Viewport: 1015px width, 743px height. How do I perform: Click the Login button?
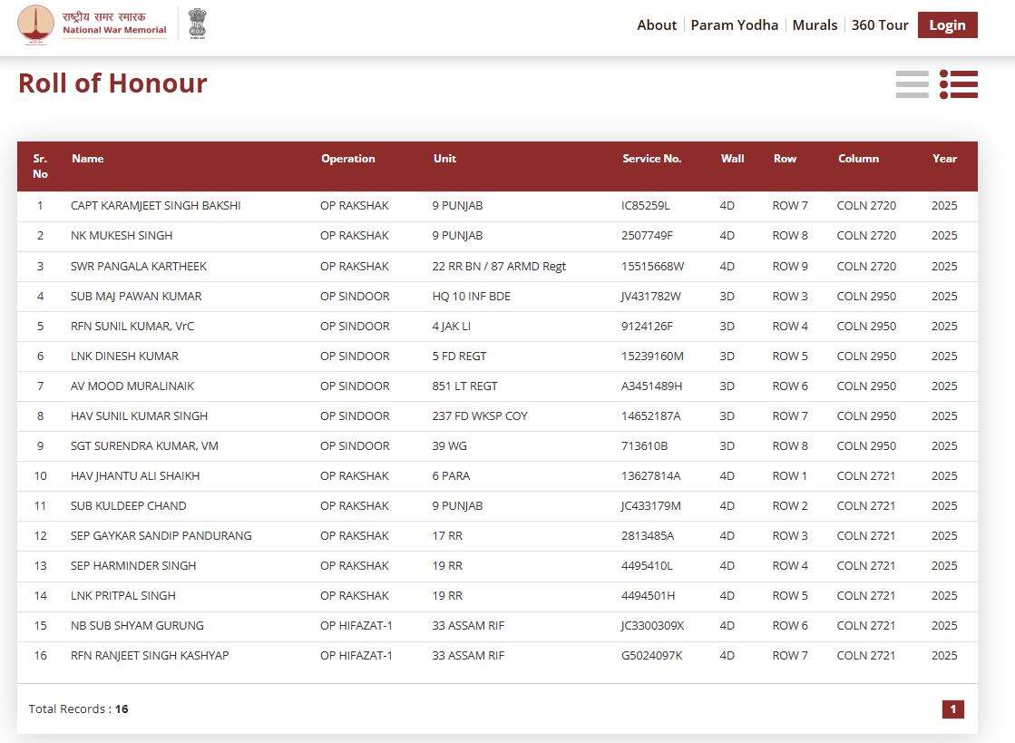coord(948,25)
